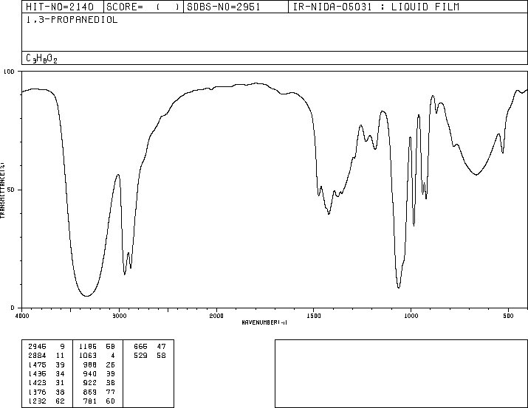Click the 0 label on the transmittance axis
528x408 pixels.
click(x=13, y=308)
